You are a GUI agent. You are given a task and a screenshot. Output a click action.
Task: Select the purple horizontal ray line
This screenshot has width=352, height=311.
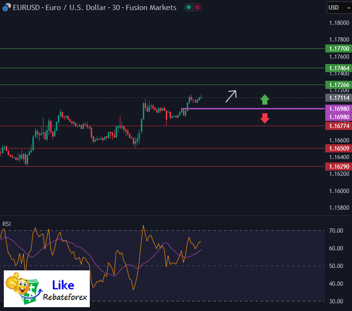point(253,108)
